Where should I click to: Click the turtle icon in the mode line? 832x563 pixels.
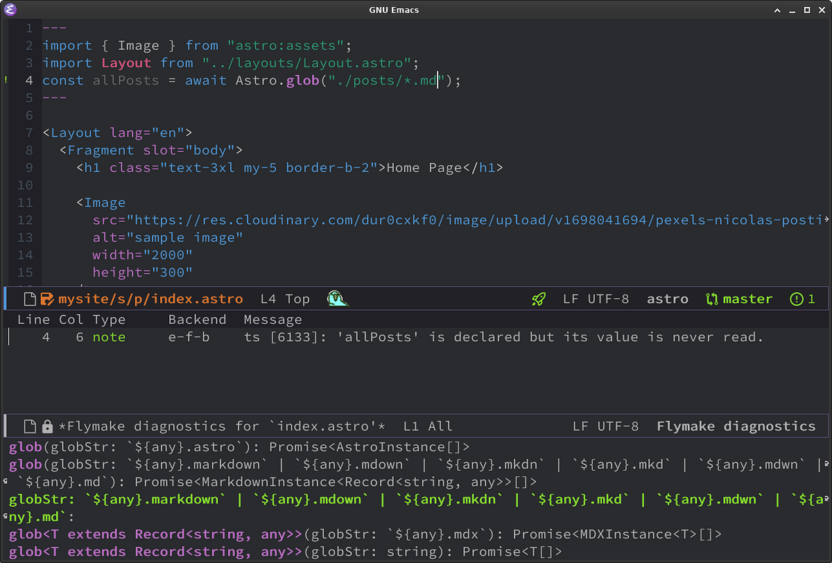click(337, 299)
